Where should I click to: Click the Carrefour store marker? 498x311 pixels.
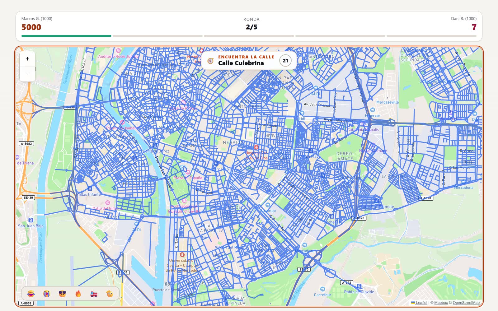pos(322,289)
